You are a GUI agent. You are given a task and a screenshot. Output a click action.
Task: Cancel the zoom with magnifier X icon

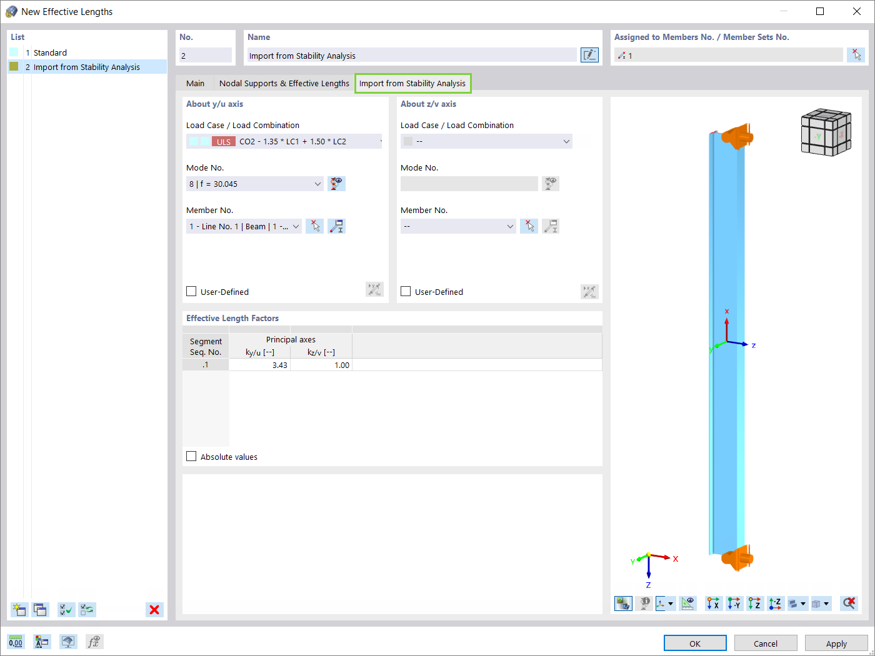849,603
